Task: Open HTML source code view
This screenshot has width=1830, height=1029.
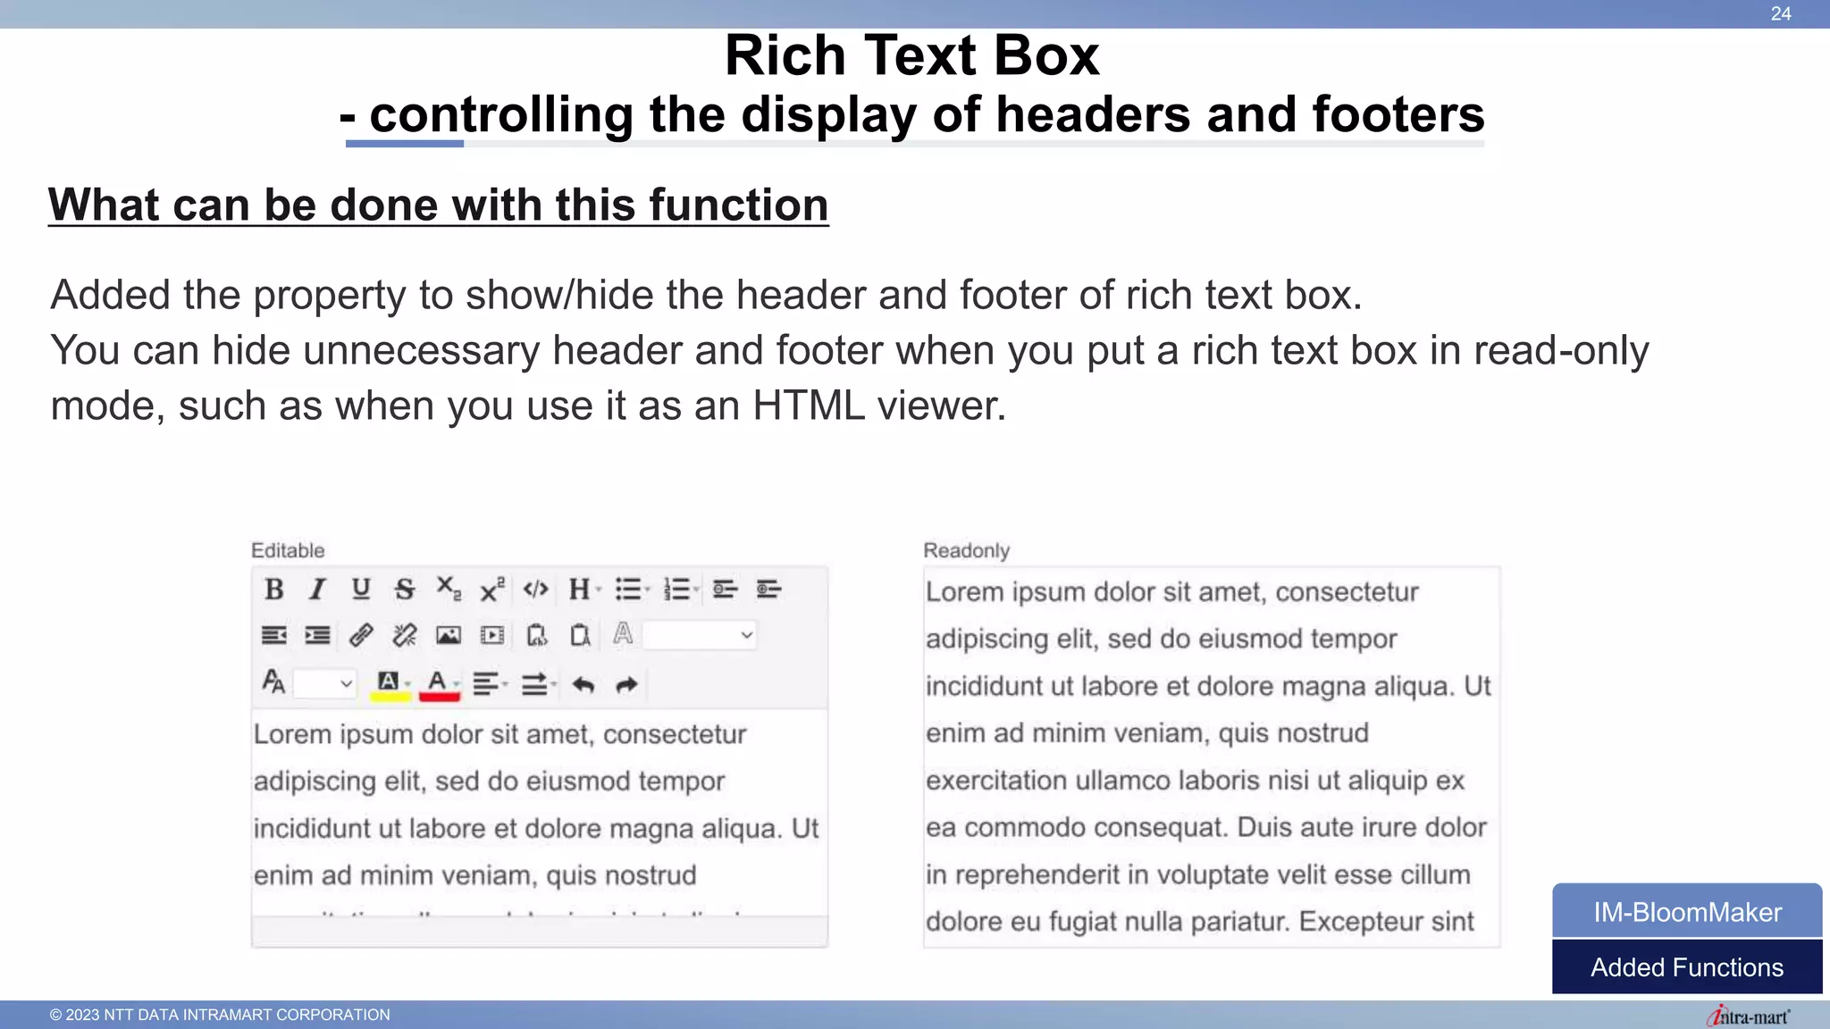Action: [x=536, y=590]
